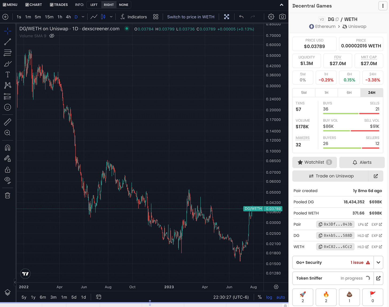Add pair to Watchlist

pyautogui.click(x=315, y=162)
